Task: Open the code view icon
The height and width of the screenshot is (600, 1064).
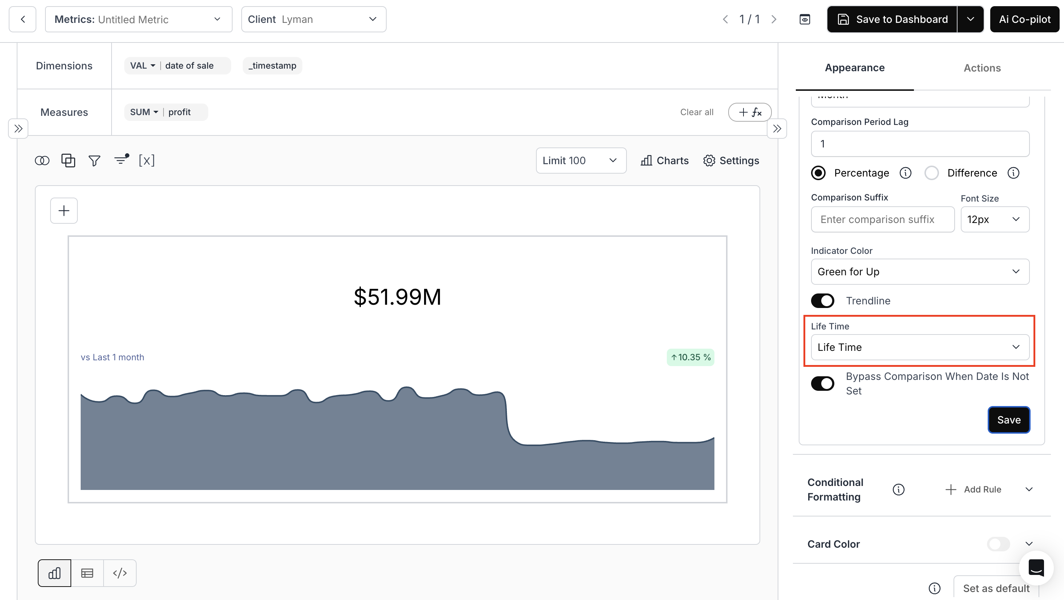Action: (x=120, y=573)
